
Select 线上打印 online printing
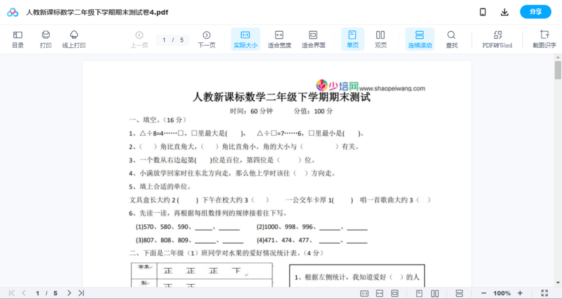(74, 39)
